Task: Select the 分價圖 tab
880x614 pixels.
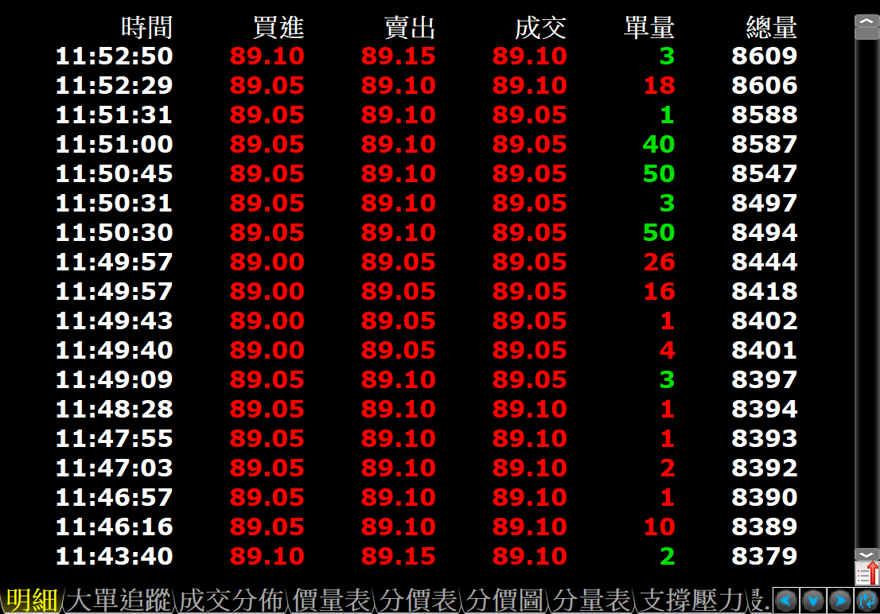Action: point(504,600)
